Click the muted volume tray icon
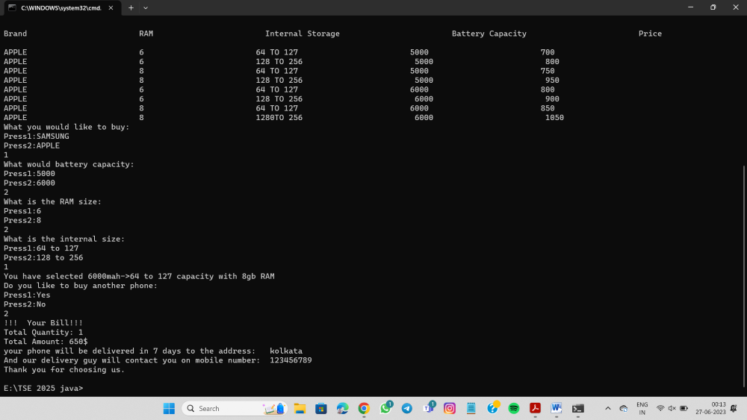 point(672,408)
